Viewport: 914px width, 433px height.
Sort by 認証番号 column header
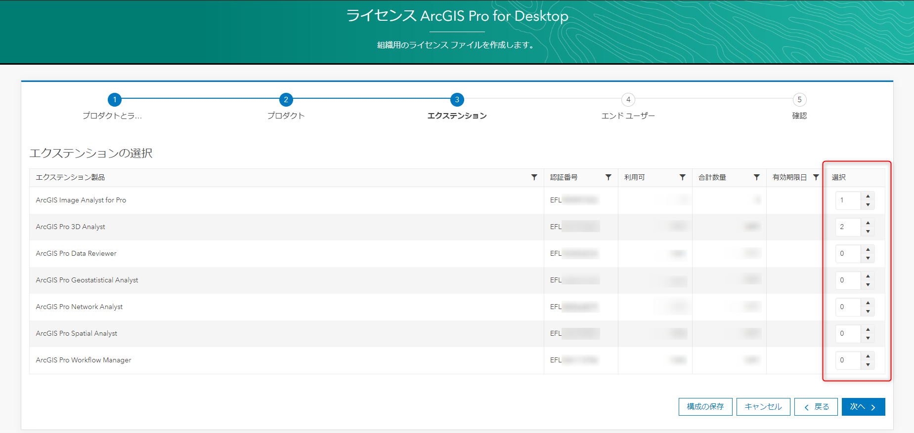pyautogui.click(x=564, y=177)
